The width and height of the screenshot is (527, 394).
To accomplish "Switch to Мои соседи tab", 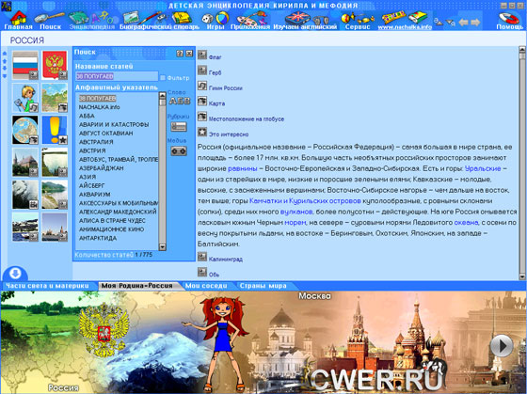I will [206, 286].
